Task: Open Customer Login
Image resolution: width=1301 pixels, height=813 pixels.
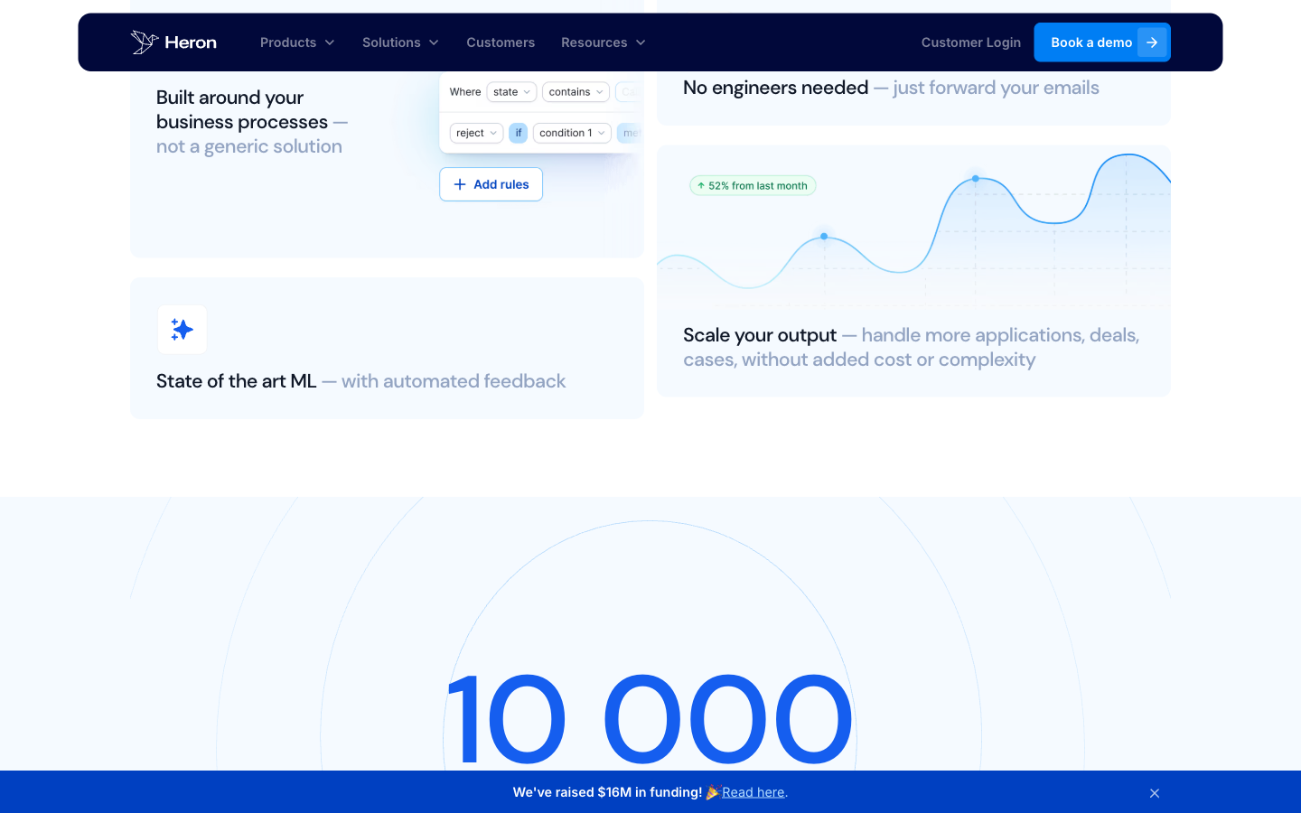Action: pyautogui.click(x=971, y=42)
